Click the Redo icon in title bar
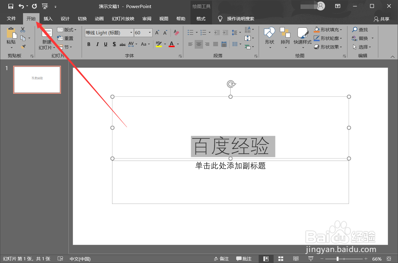This screenshot has height=263, width=398. pyautogui.click(x=34, y=6)
